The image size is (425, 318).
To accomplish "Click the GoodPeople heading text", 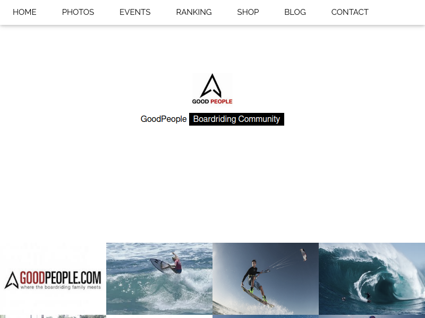I will 164,119.
